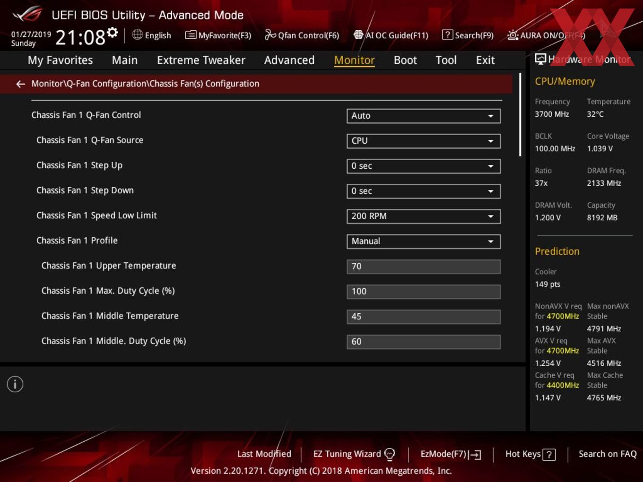Select the Exit tab

coord(485,60)
